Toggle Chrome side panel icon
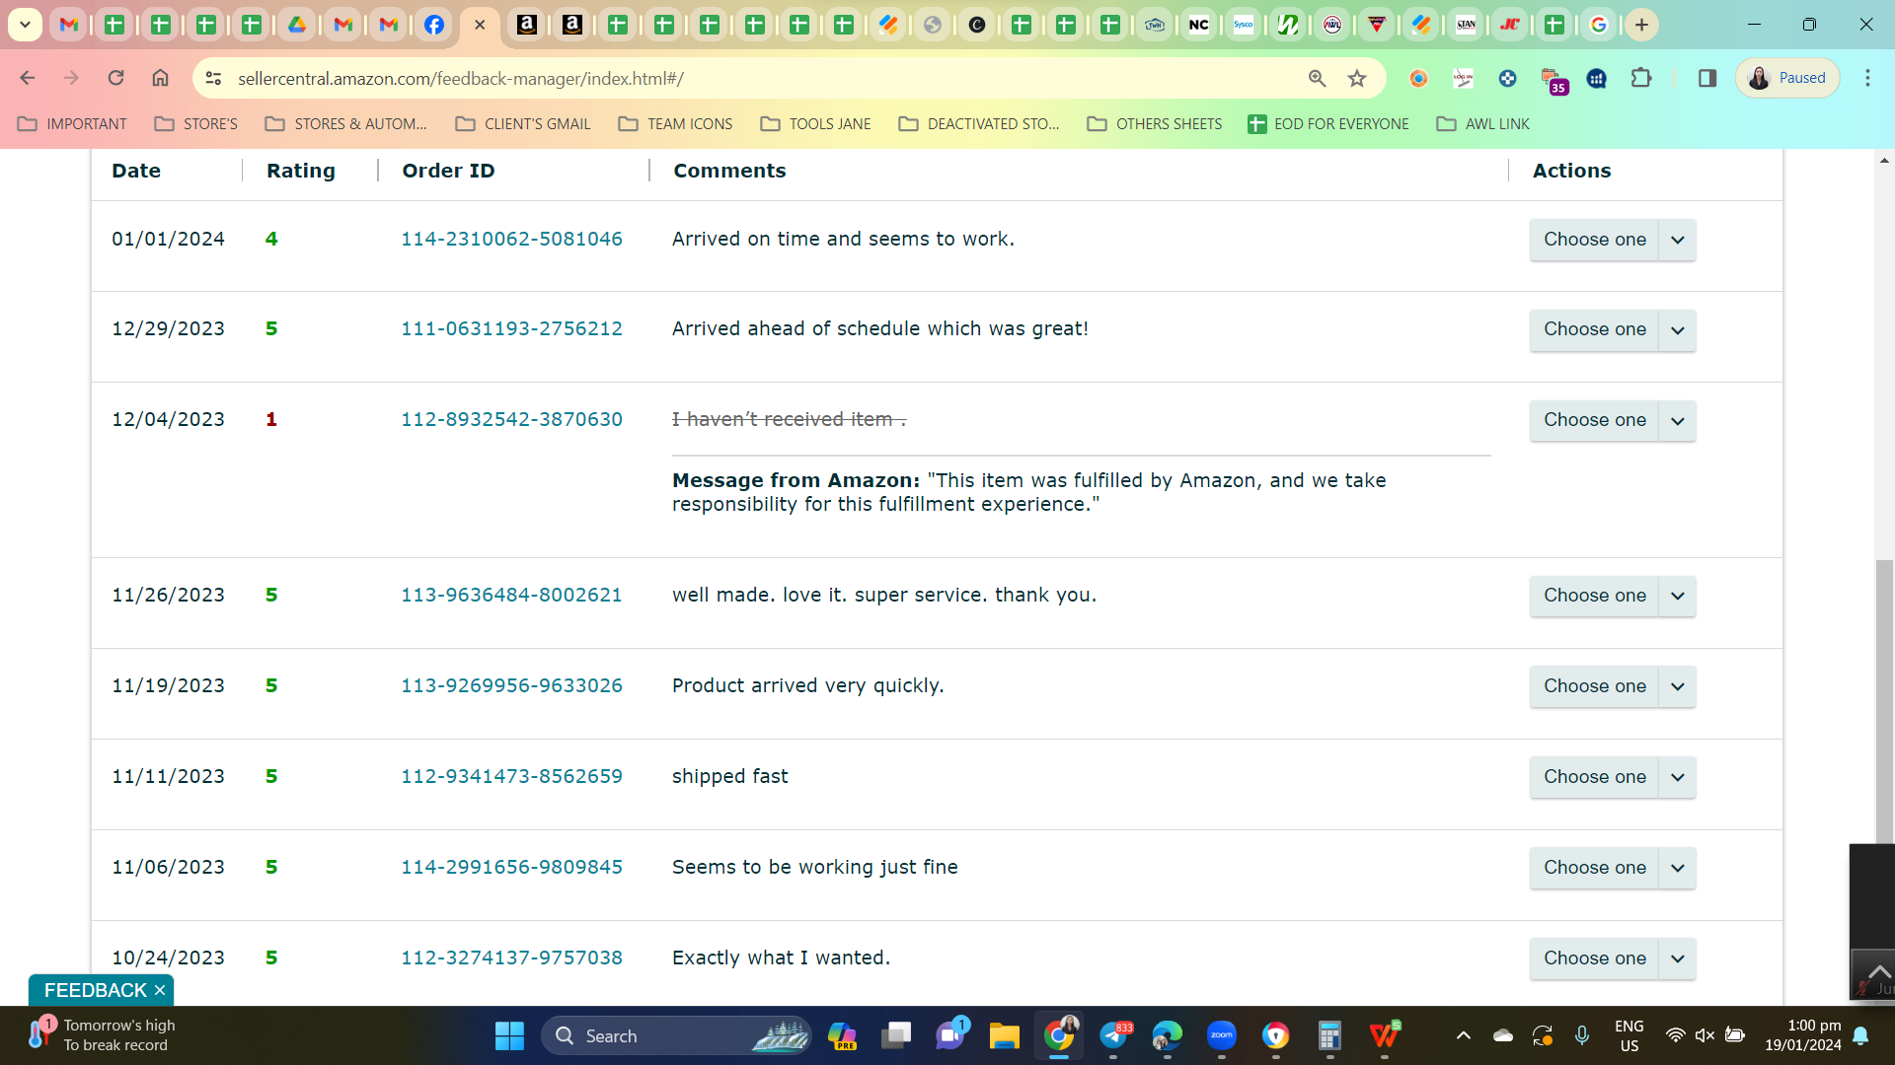 [x=1707, y=78]
